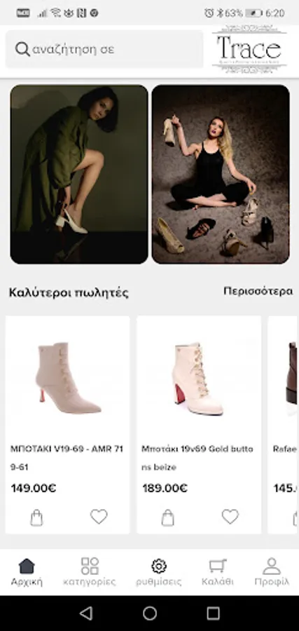Go to Αρχική home tab
The height and width of the screenshot is (631, 299).
27,572
